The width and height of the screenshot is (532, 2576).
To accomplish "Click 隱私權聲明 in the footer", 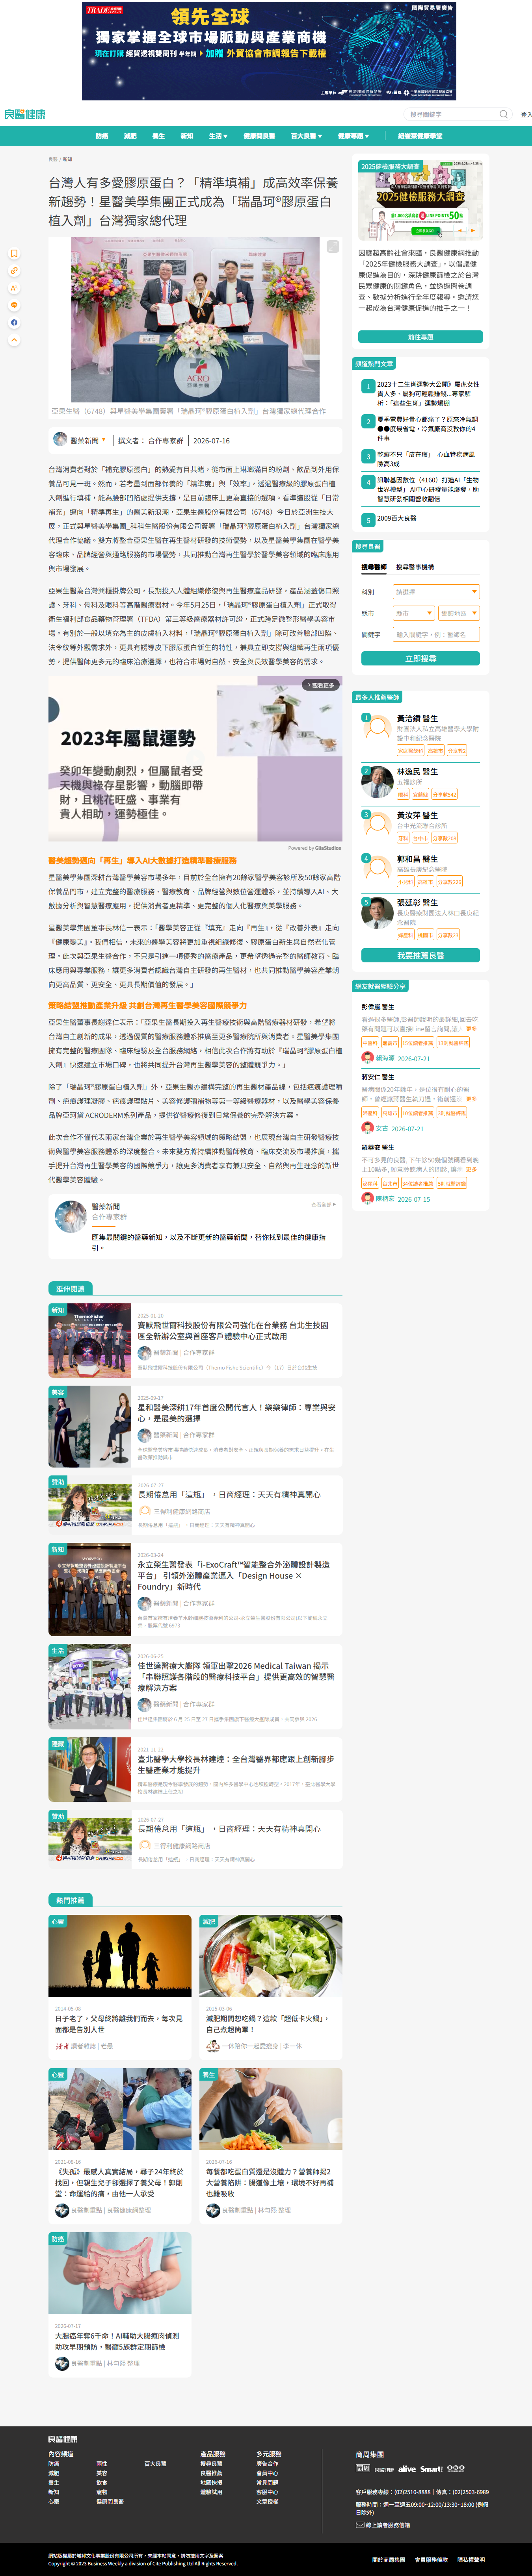I will (471, 2560).
